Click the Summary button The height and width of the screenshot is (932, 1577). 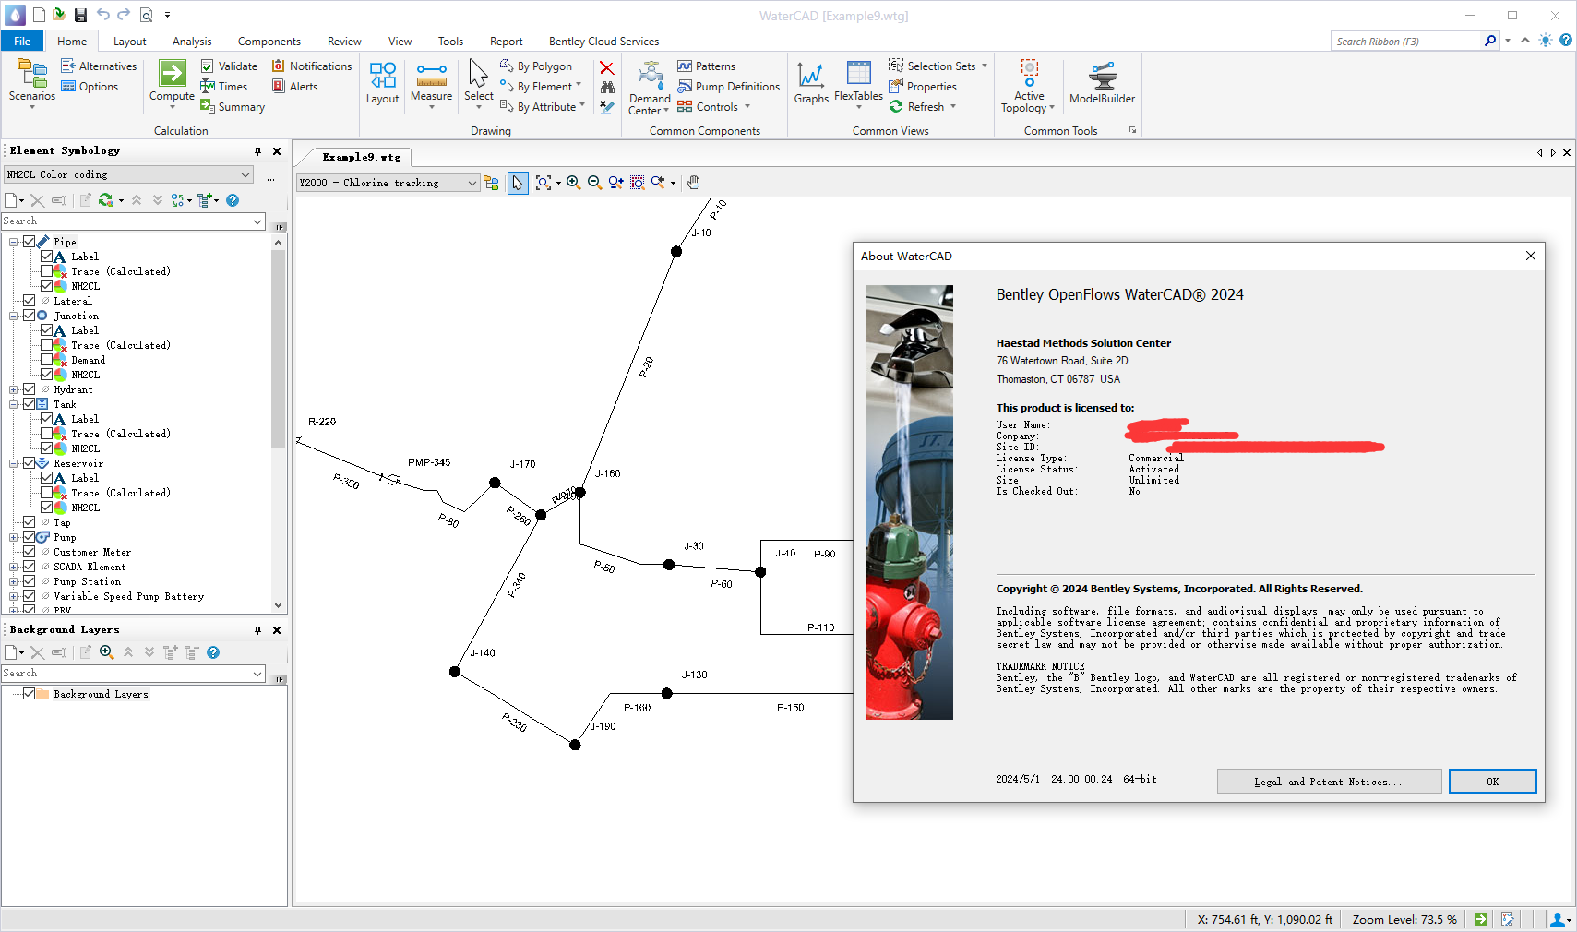(233, 107)
